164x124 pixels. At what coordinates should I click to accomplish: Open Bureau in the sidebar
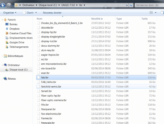[x=13, y=24]
